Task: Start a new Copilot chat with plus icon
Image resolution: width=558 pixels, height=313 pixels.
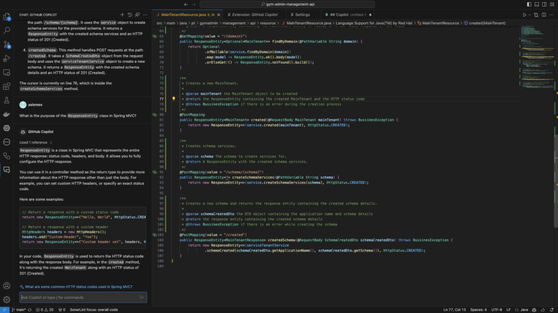Action: (122, 15)
